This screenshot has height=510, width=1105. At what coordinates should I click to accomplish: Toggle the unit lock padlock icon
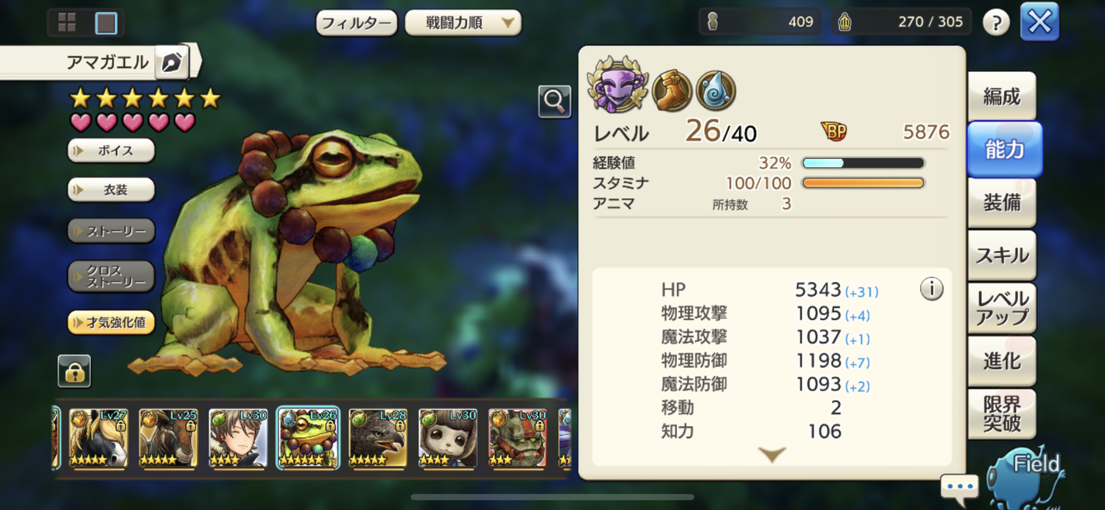coord(74,371)
